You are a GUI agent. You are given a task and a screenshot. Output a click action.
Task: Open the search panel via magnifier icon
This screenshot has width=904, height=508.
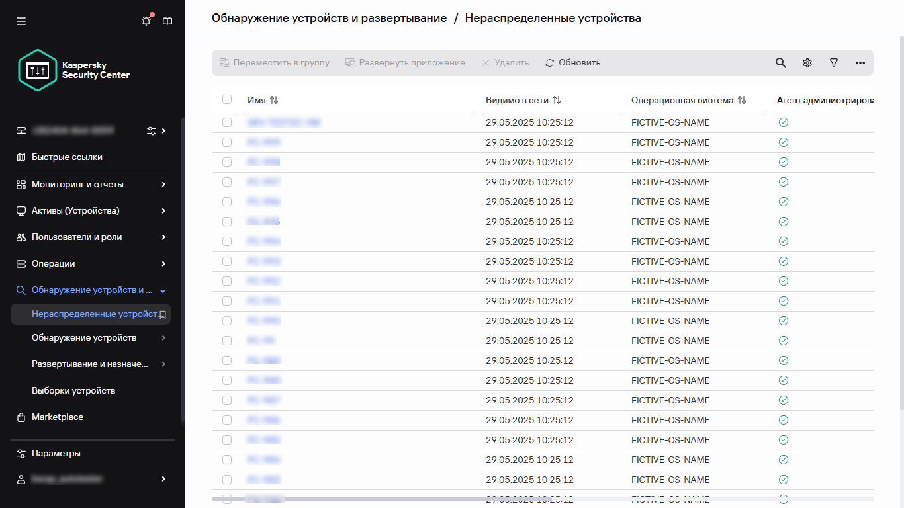(780, 62)
